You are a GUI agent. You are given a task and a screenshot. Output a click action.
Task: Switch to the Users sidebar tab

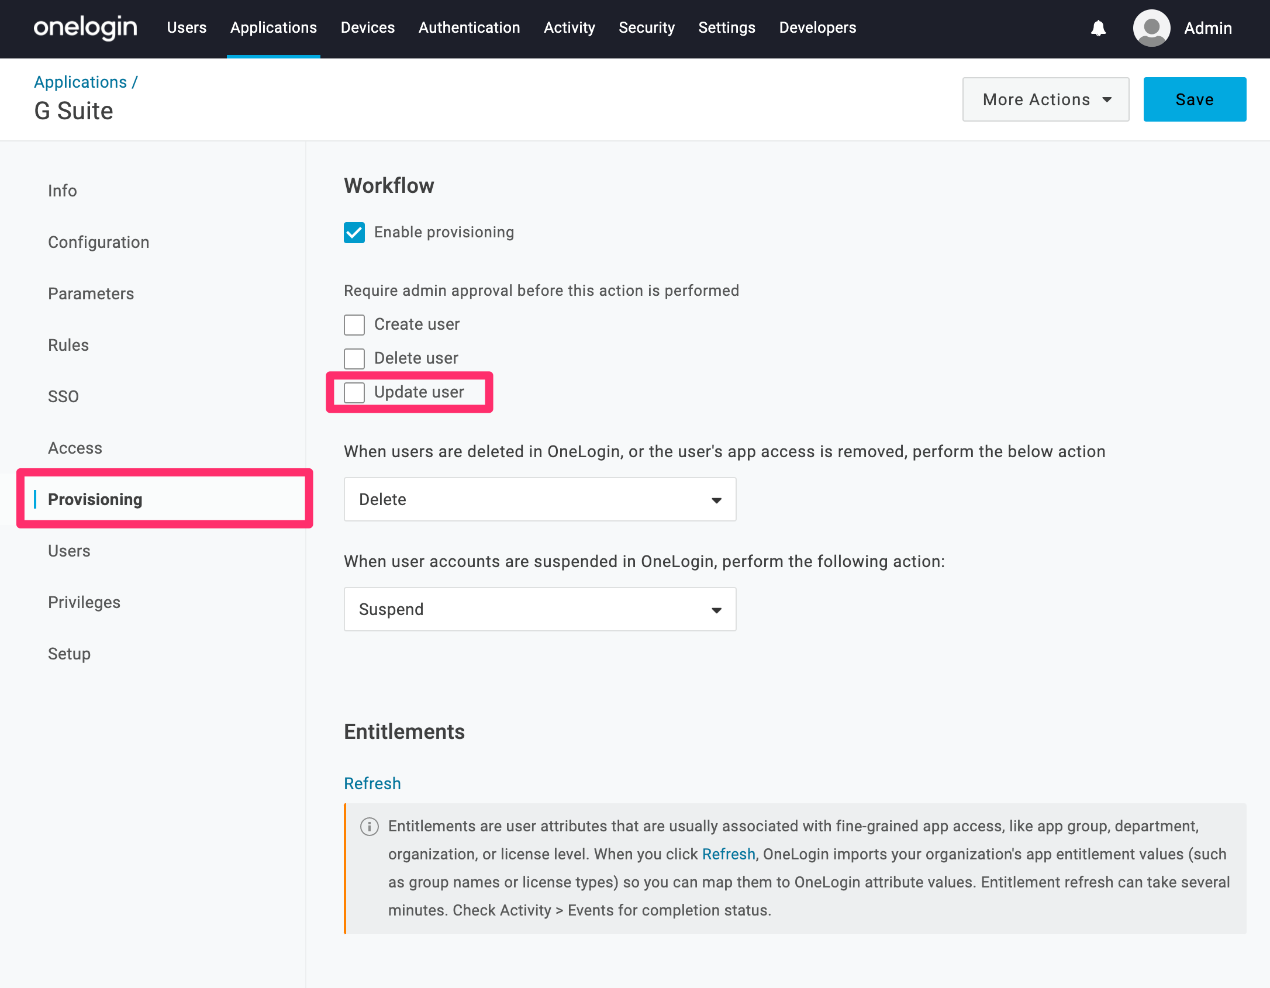point(69,551)
